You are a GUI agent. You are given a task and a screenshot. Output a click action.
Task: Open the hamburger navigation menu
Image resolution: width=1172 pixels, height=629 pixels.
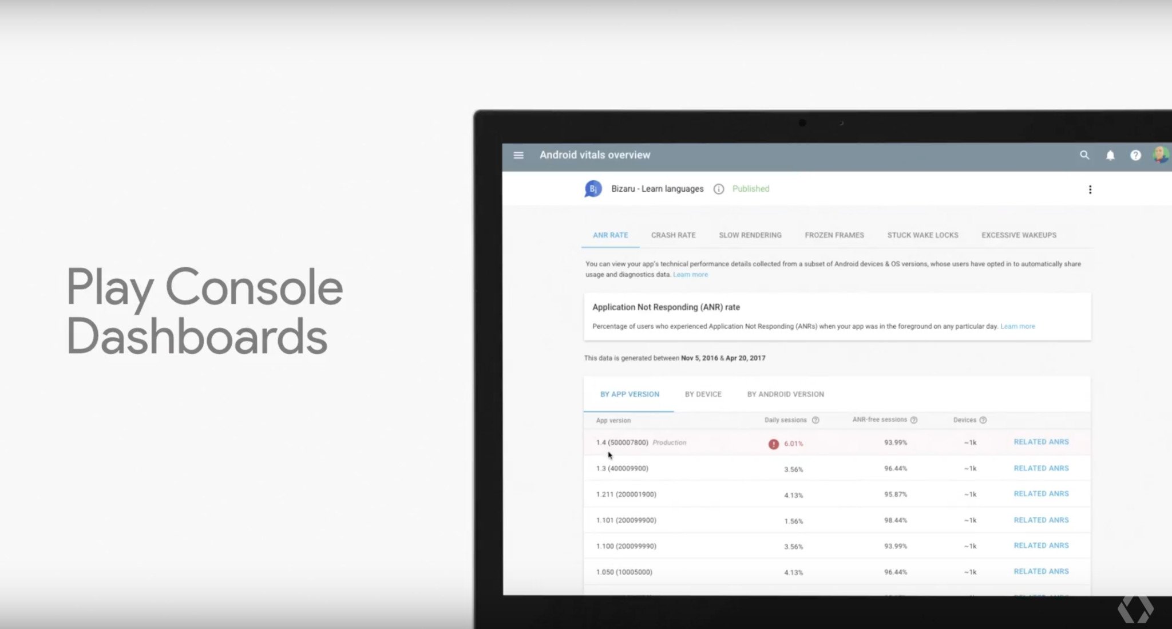518,155
